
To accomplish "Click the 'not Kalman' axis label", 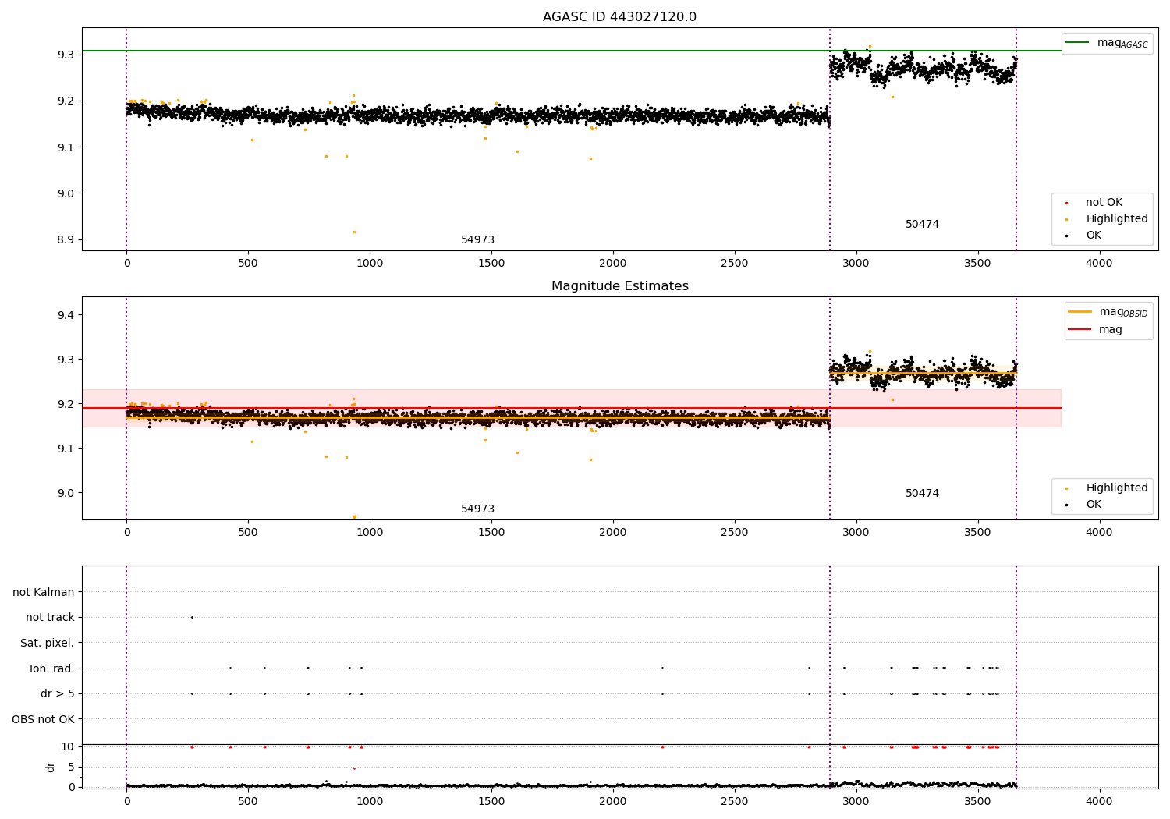I will point(44,593).
